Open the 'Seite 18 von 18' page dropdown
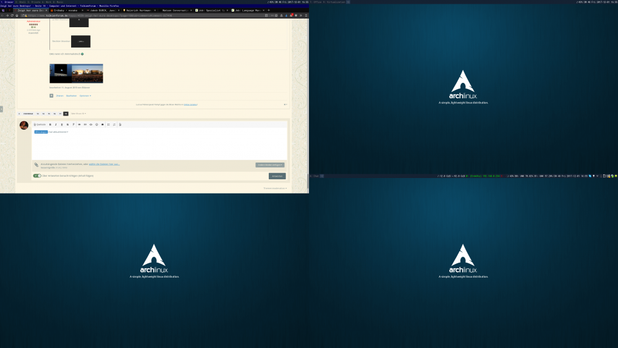 click(78, 114)
